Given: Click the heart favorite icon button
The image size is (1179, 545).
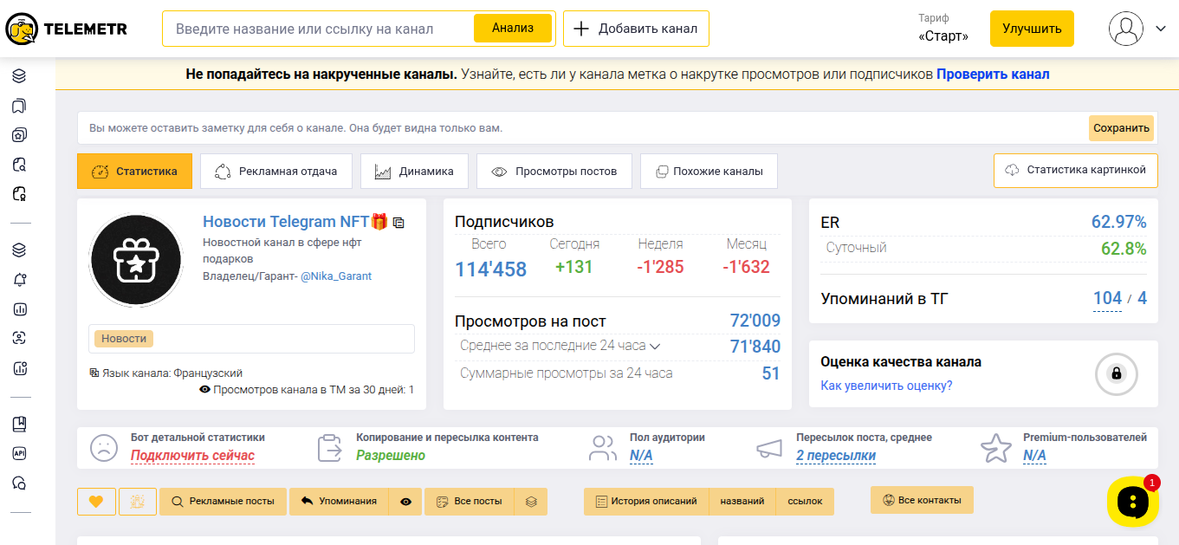Looking at the screenshot, I should pos(96,502).
